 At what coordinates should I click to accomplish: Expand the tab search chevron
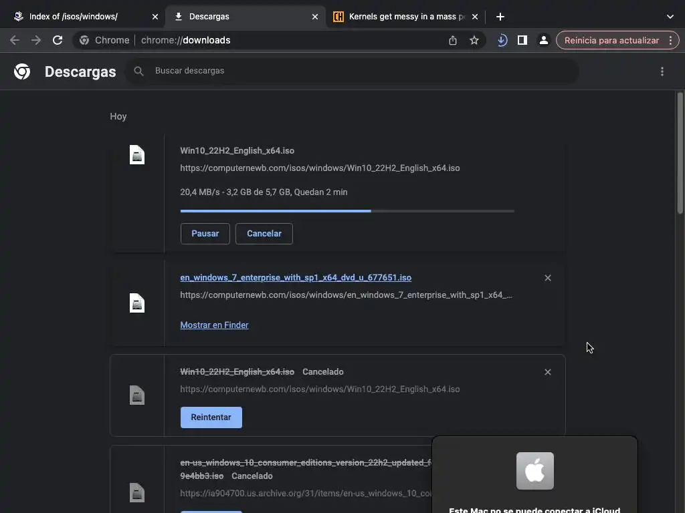(x=670, y=17)
